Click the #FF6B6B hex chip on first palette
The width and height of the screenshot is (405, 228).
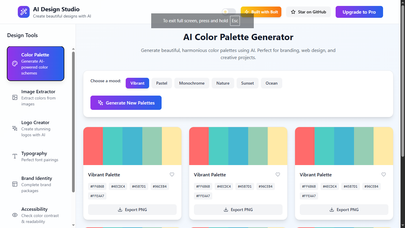97,186
